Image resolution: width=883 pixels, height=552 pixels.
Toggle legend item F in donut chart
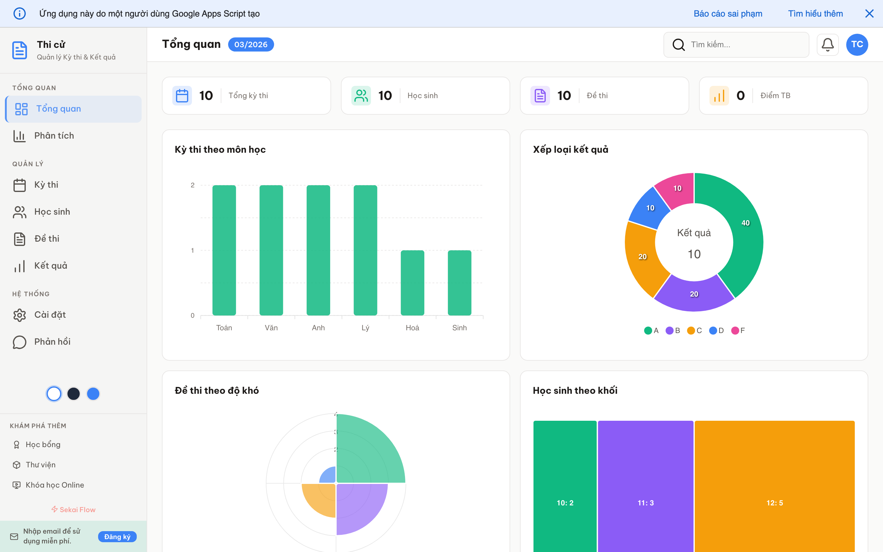point(738,330)
